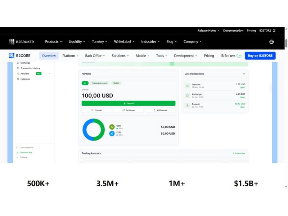Expand the Turnkey dropdown
Image resolution: width=288 pixels, height=216 pixels.
click(x=100, y=42)
